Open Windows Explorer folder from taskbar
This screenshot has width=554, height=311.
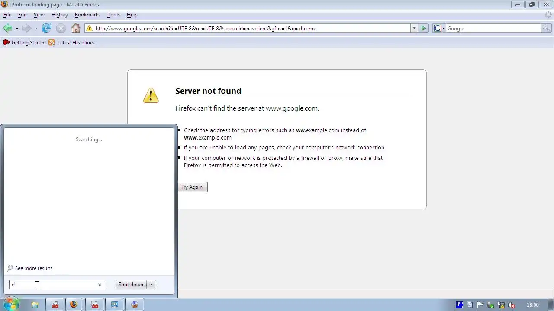point(35,305)
